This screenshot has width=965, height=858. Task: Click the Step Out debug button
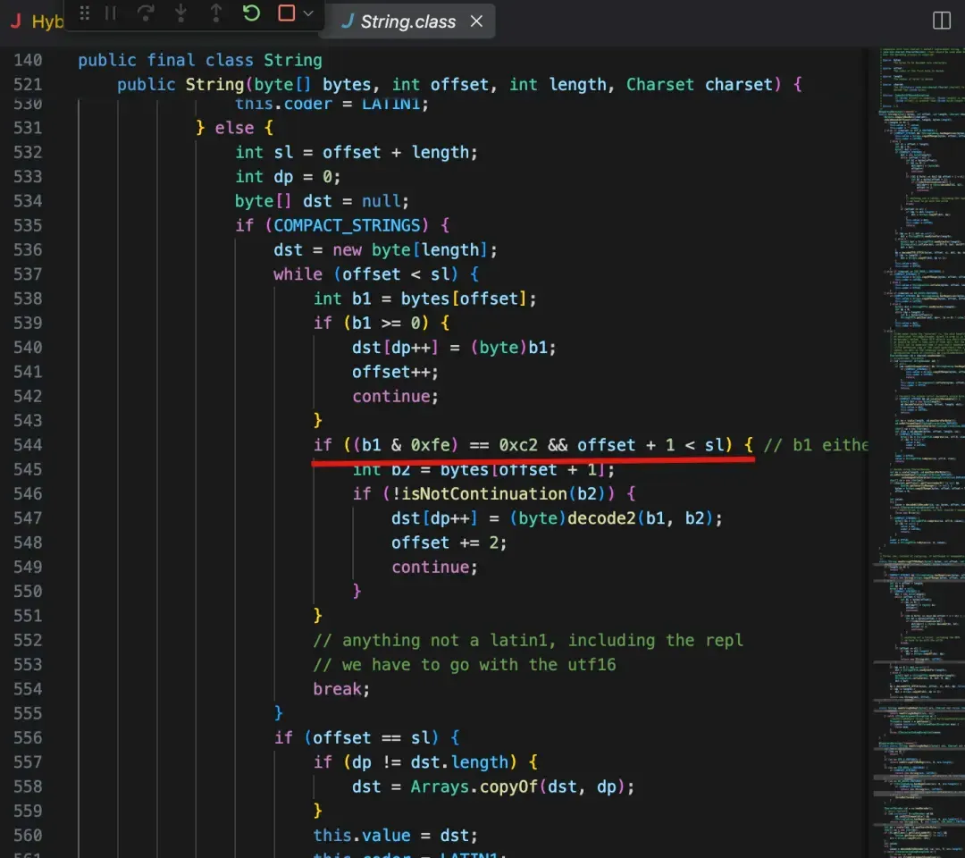coord(216,13)
